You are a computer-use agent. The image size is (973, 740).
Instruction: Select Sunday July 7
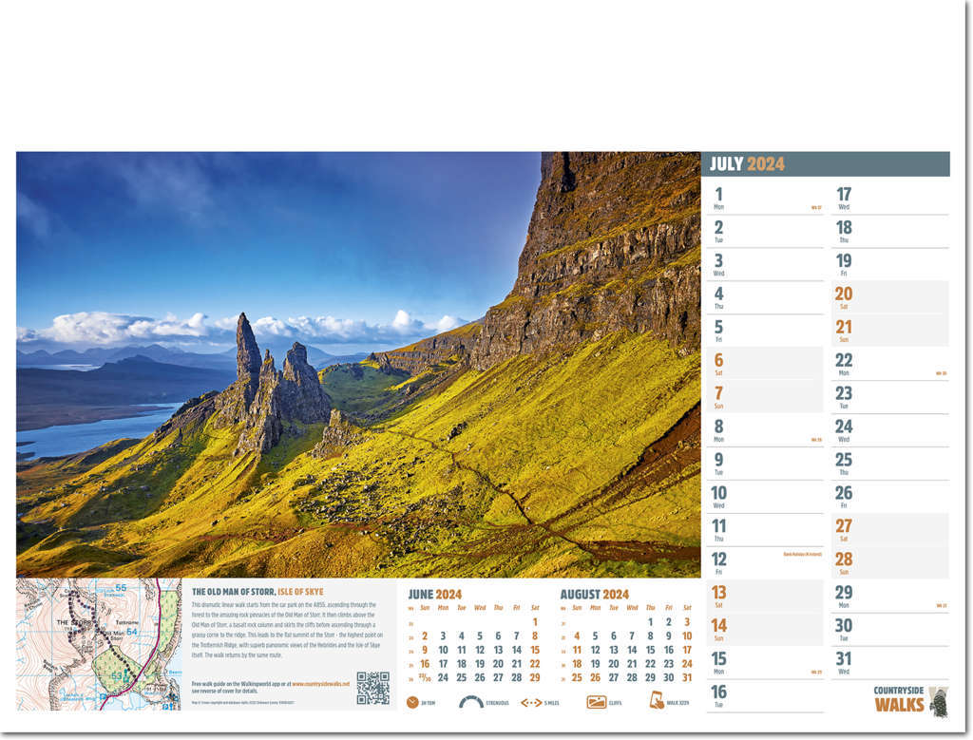click(x=765, y=398)
